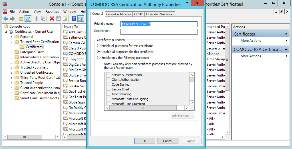Open More Actions submenu under COMODO RSA

(x=286, y=56)
